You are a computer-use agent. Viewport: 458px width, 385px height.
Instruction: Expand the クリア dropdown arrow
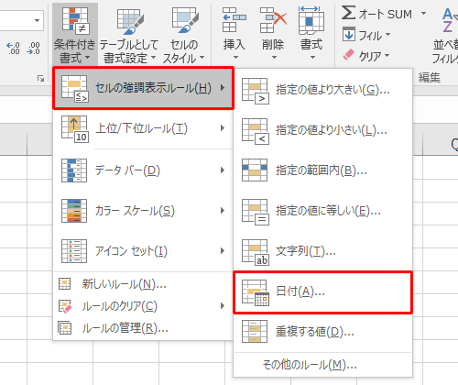[387, 55]
